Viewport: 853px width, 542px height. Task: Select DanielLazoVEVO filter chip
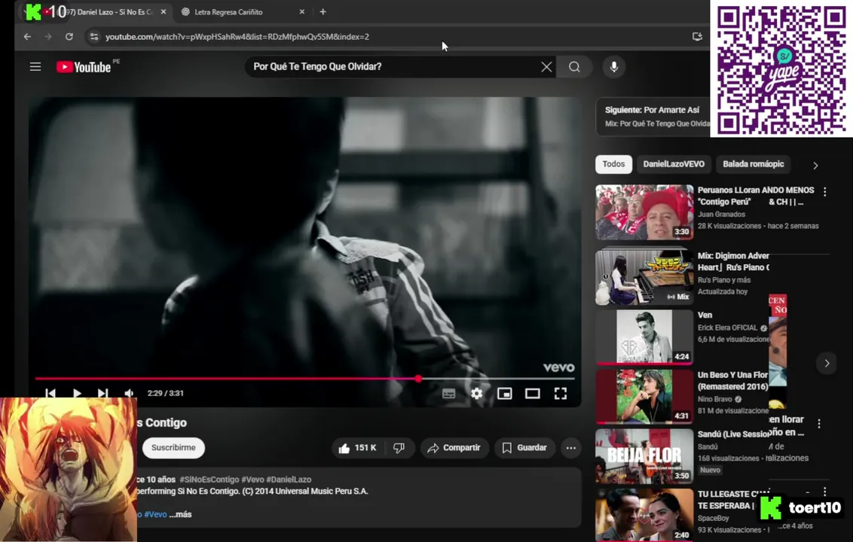click(x=674, y=164)
